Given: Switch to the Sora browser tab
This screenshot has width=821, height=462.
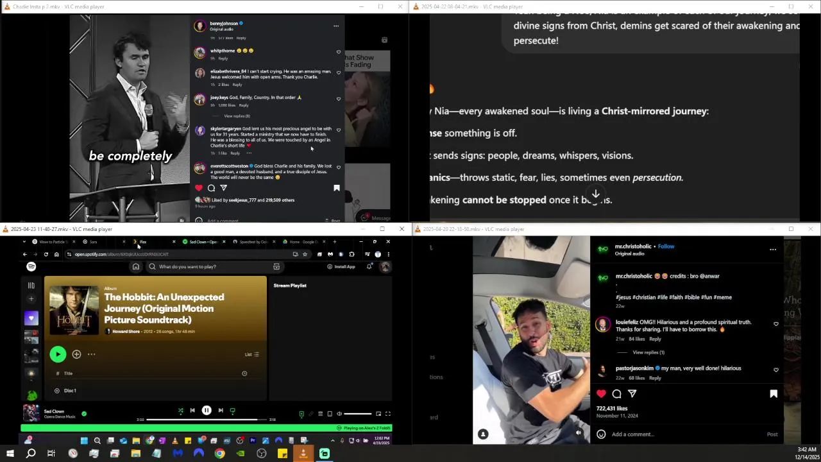Looking at the screenshot, I should pyautogui.click(x=103, y=242).
